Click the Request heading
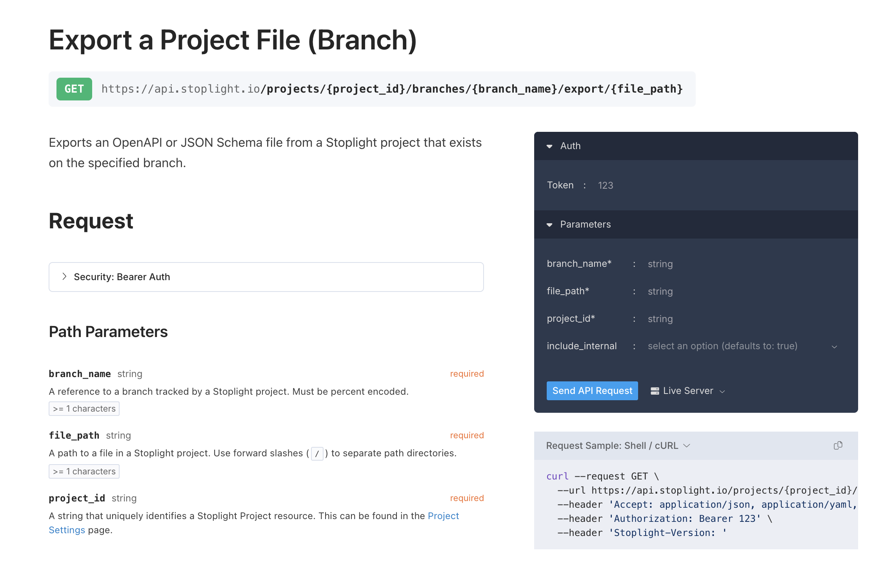The image size is (884, 565). point(91,221)
